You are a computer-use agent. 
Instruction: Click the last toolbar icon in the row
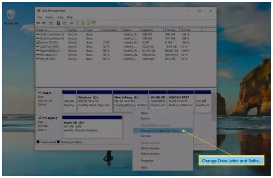[x=94, y=23]
